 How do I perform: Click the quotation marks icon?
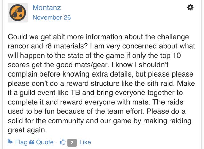(32, 142)
